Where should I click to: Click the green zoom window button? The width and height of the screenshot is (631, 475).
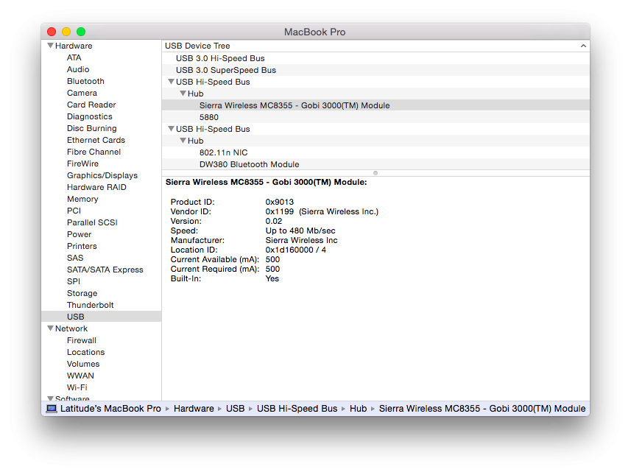click(x=81, y=32)
